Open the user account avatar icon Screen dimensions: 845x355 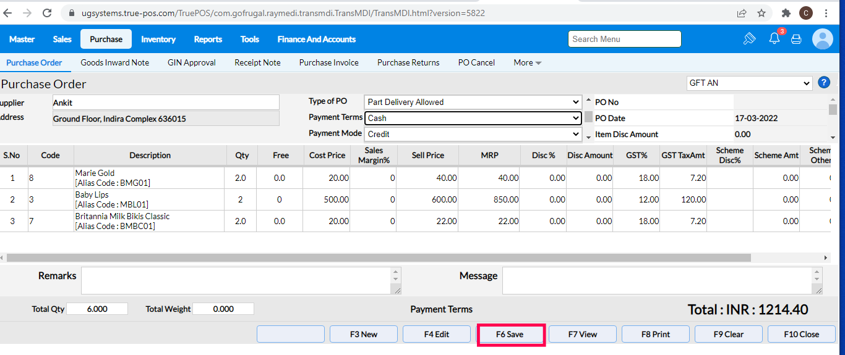pos(823,39)
